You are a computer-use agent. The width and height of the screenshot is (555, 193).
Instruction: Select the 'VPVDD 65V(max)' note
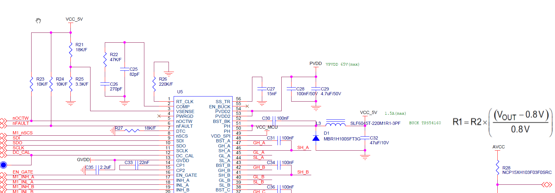click(x=342, y=64)
